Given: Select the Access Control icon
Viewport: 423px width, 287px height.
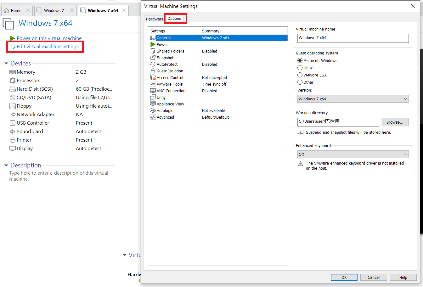Looking at the screenshot, I should (153, 77).
